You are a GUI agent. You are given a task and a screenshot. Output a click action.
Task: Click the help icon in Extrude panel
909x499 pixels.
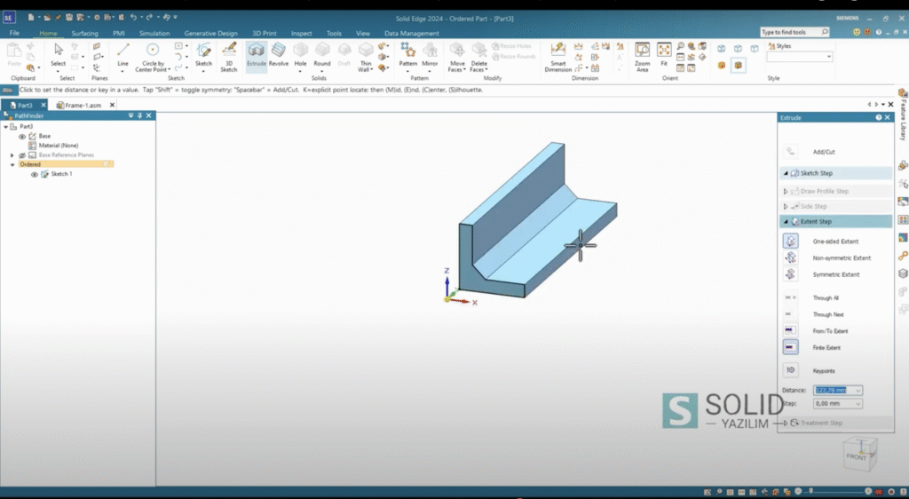pos(878,118)
